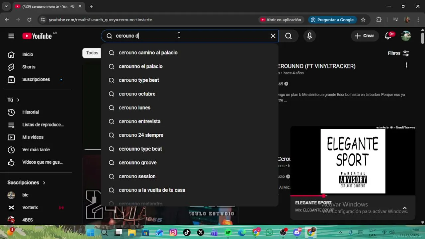Choose suggestion 'cerounno type beat'

pyautogui.click(x=190, y=149)
